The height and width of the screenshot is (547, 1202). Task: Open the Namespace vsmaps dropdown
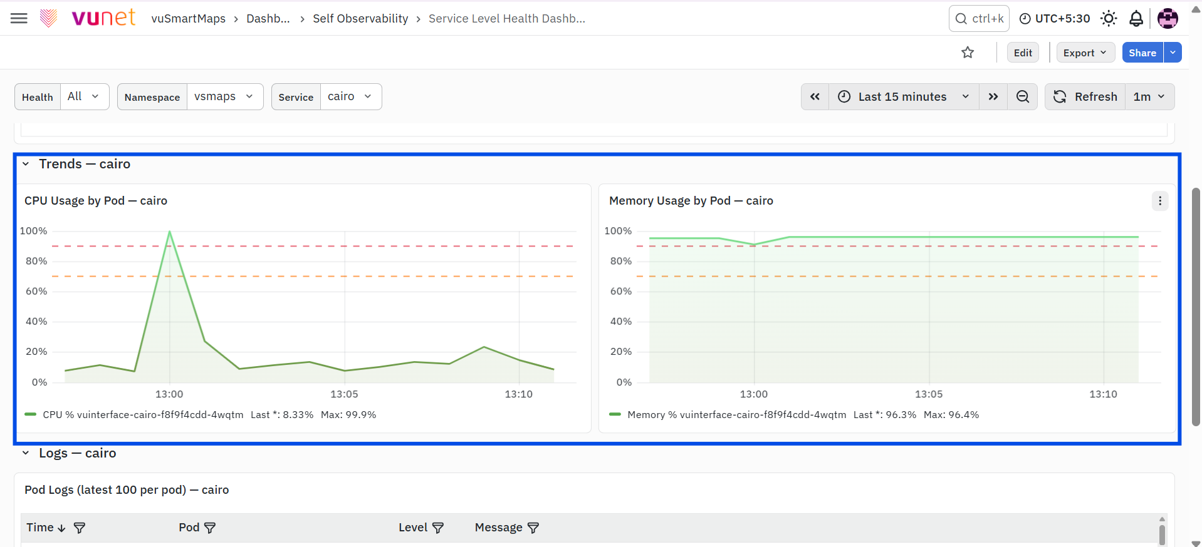click(x=225, y=96)
